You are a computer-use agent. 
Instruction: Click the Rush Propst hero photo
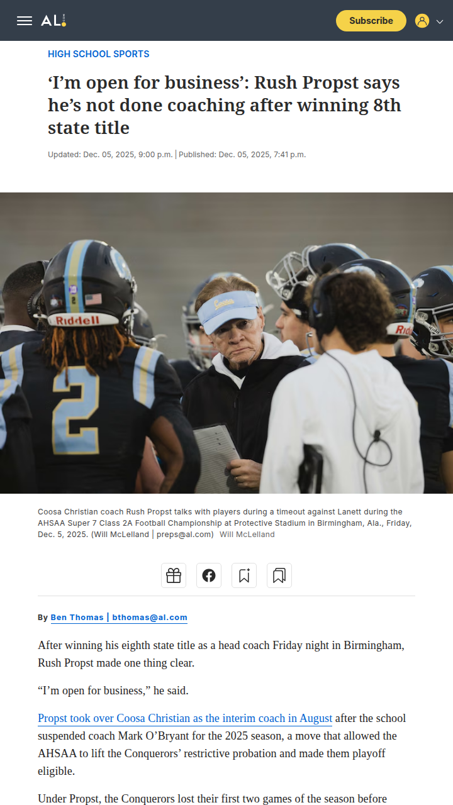pos(226,343)
